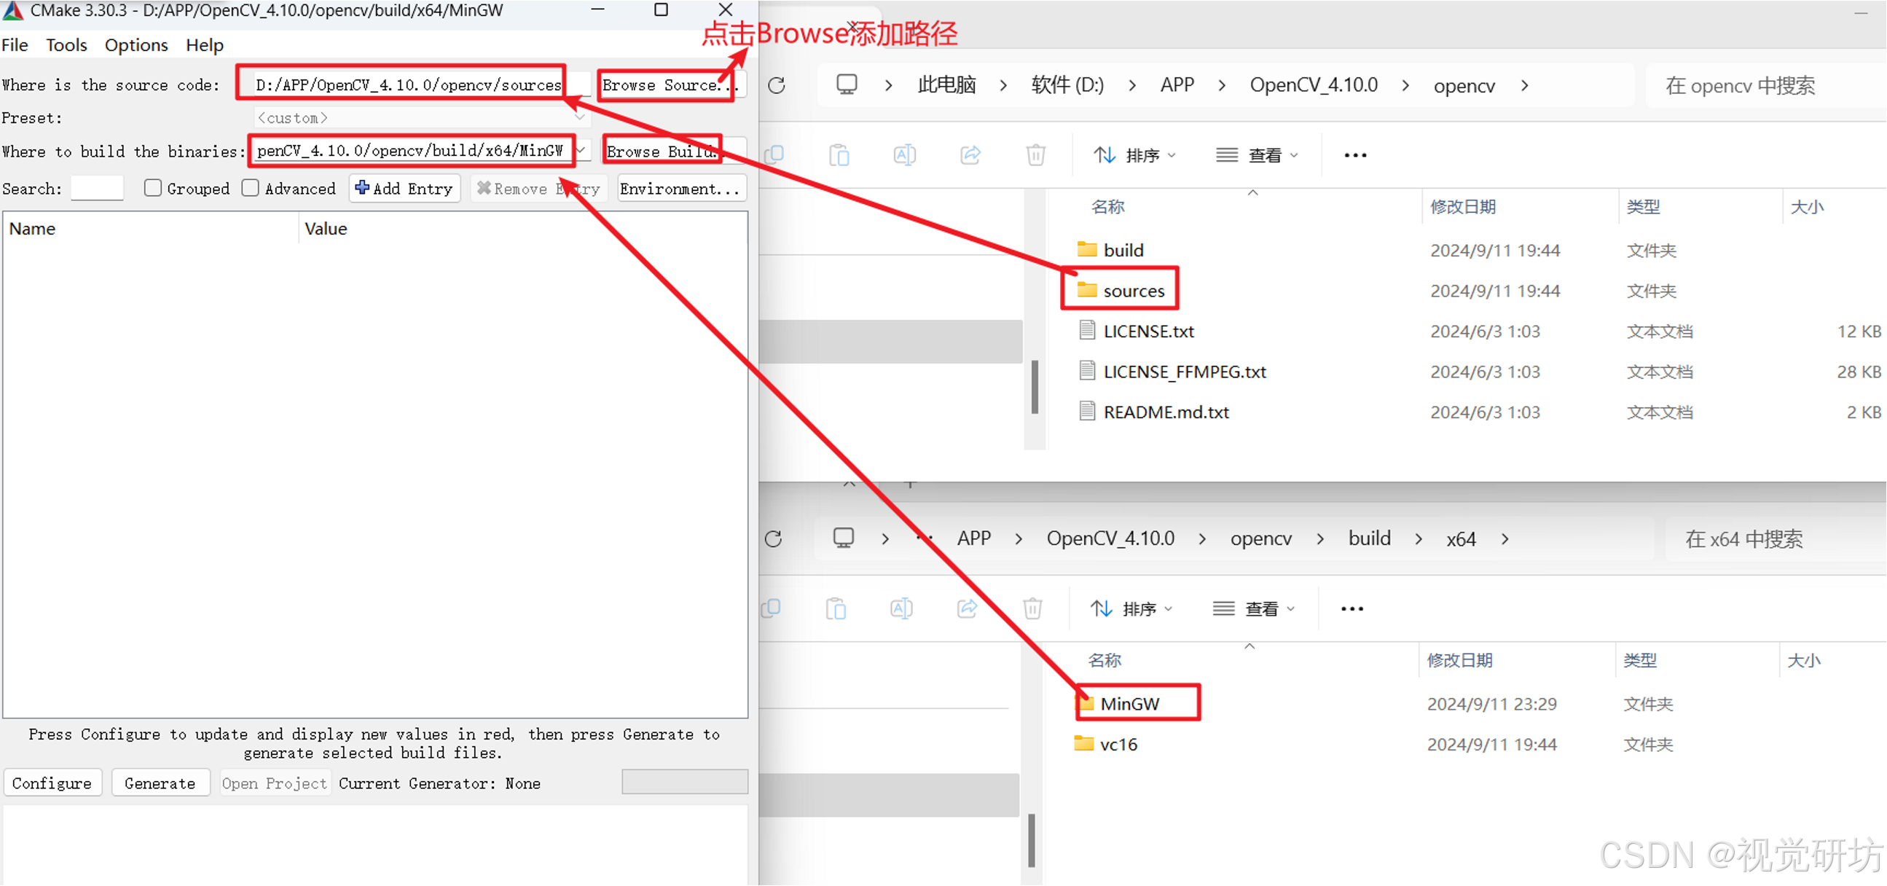
Task: Sort by 修改日期 column in top Explorer
Action: coord(1463,207)
